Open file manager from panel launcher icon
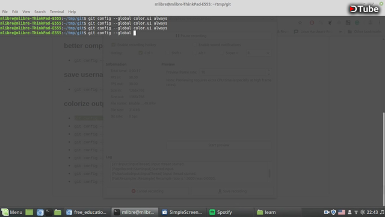The image size is (385, 217). pyautogui.click(x=58, y=212)
